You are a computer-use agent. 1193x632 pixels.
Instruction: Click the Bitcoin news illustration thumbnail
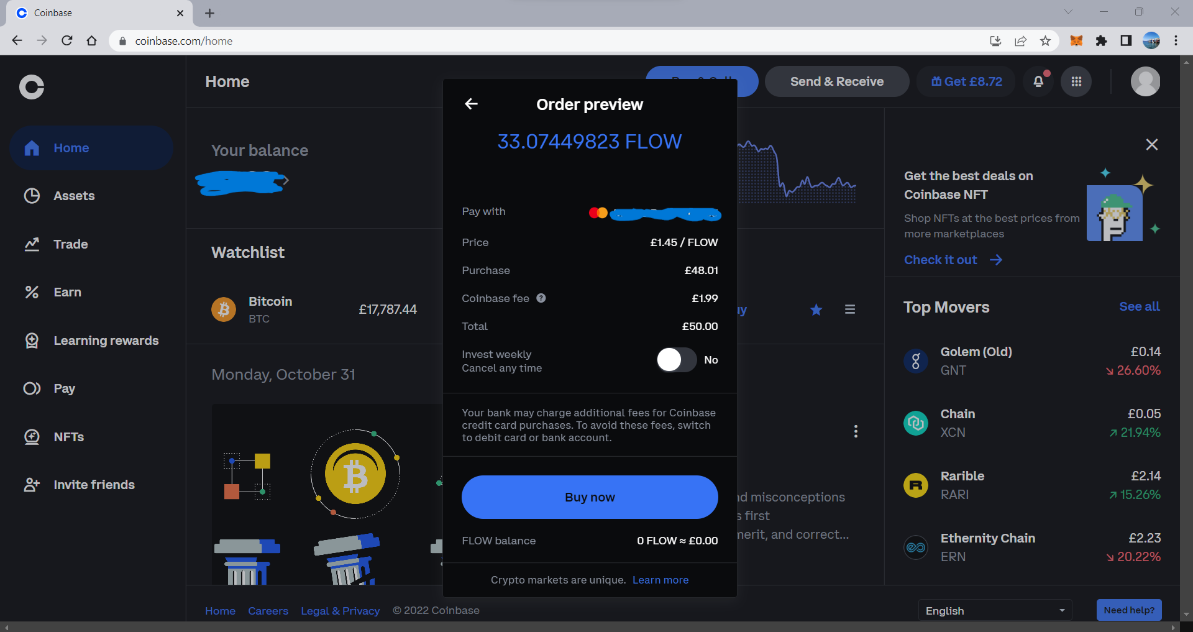click(327, 494)
